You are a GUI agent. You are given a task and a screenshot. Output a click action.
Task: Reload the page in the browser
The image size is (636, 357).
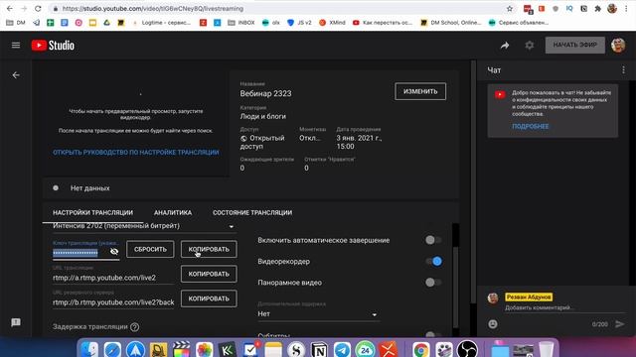click(x=38, y=9)
